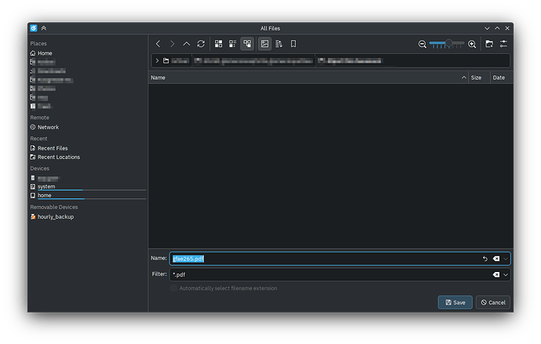
Task: Open the dialog options menu
Action: coord(503,44)
